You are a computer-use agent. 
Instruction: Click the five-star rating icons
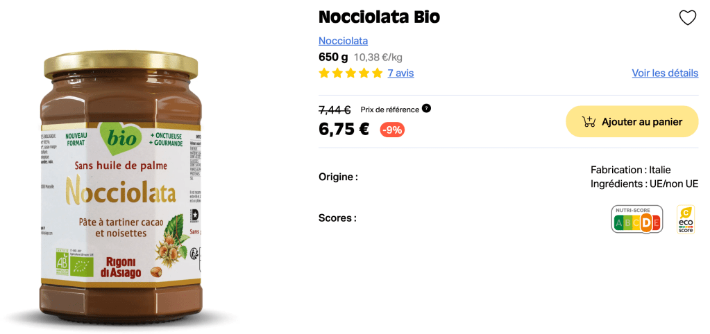pyautogui.click(x=350, y=73)
